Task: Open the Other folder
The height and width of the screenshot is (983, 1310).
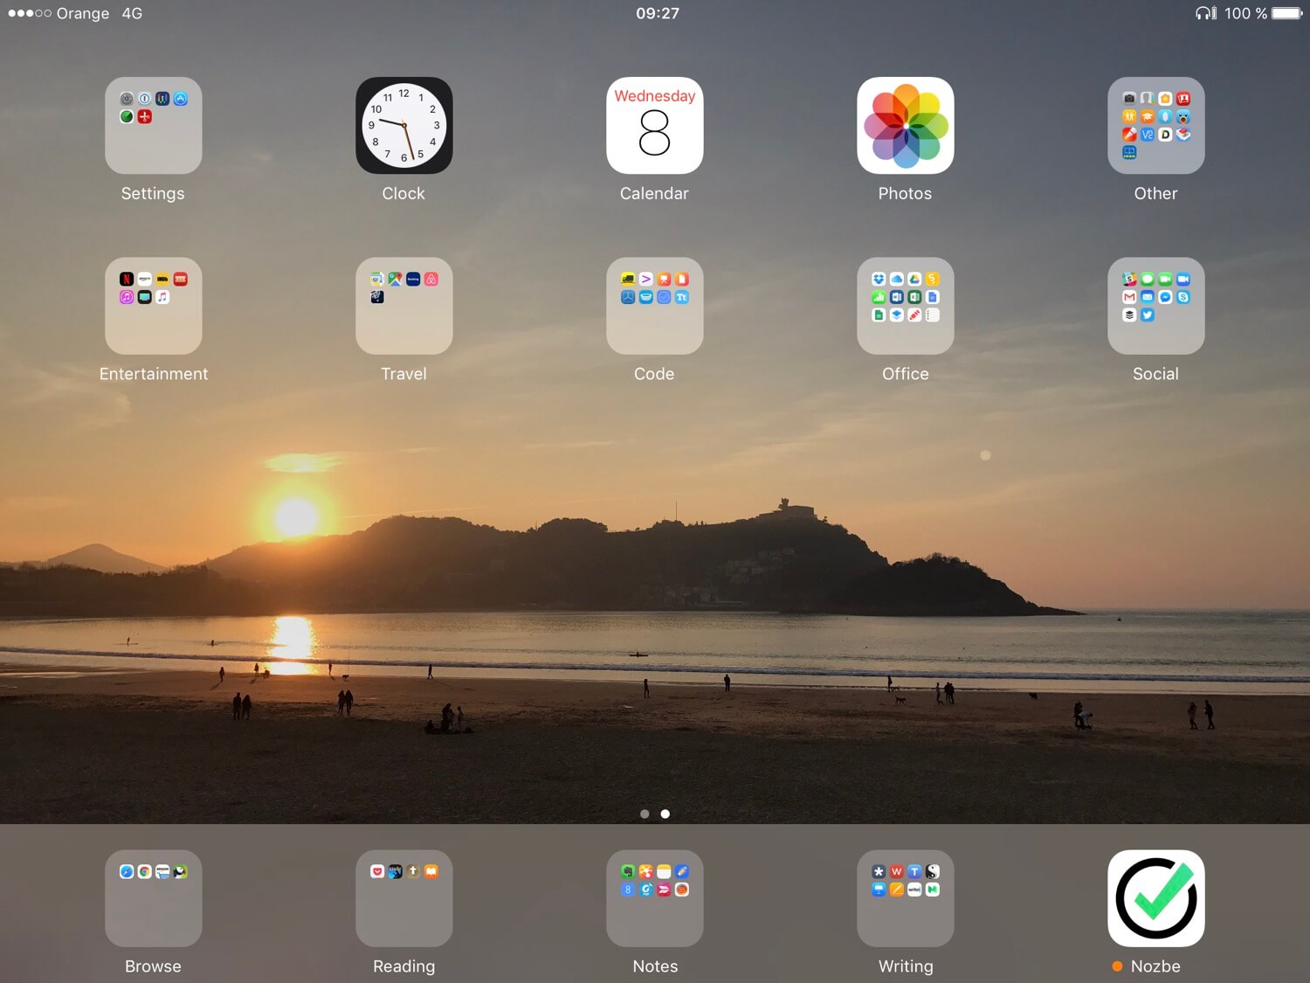Action: click(x=1155, y=125)
